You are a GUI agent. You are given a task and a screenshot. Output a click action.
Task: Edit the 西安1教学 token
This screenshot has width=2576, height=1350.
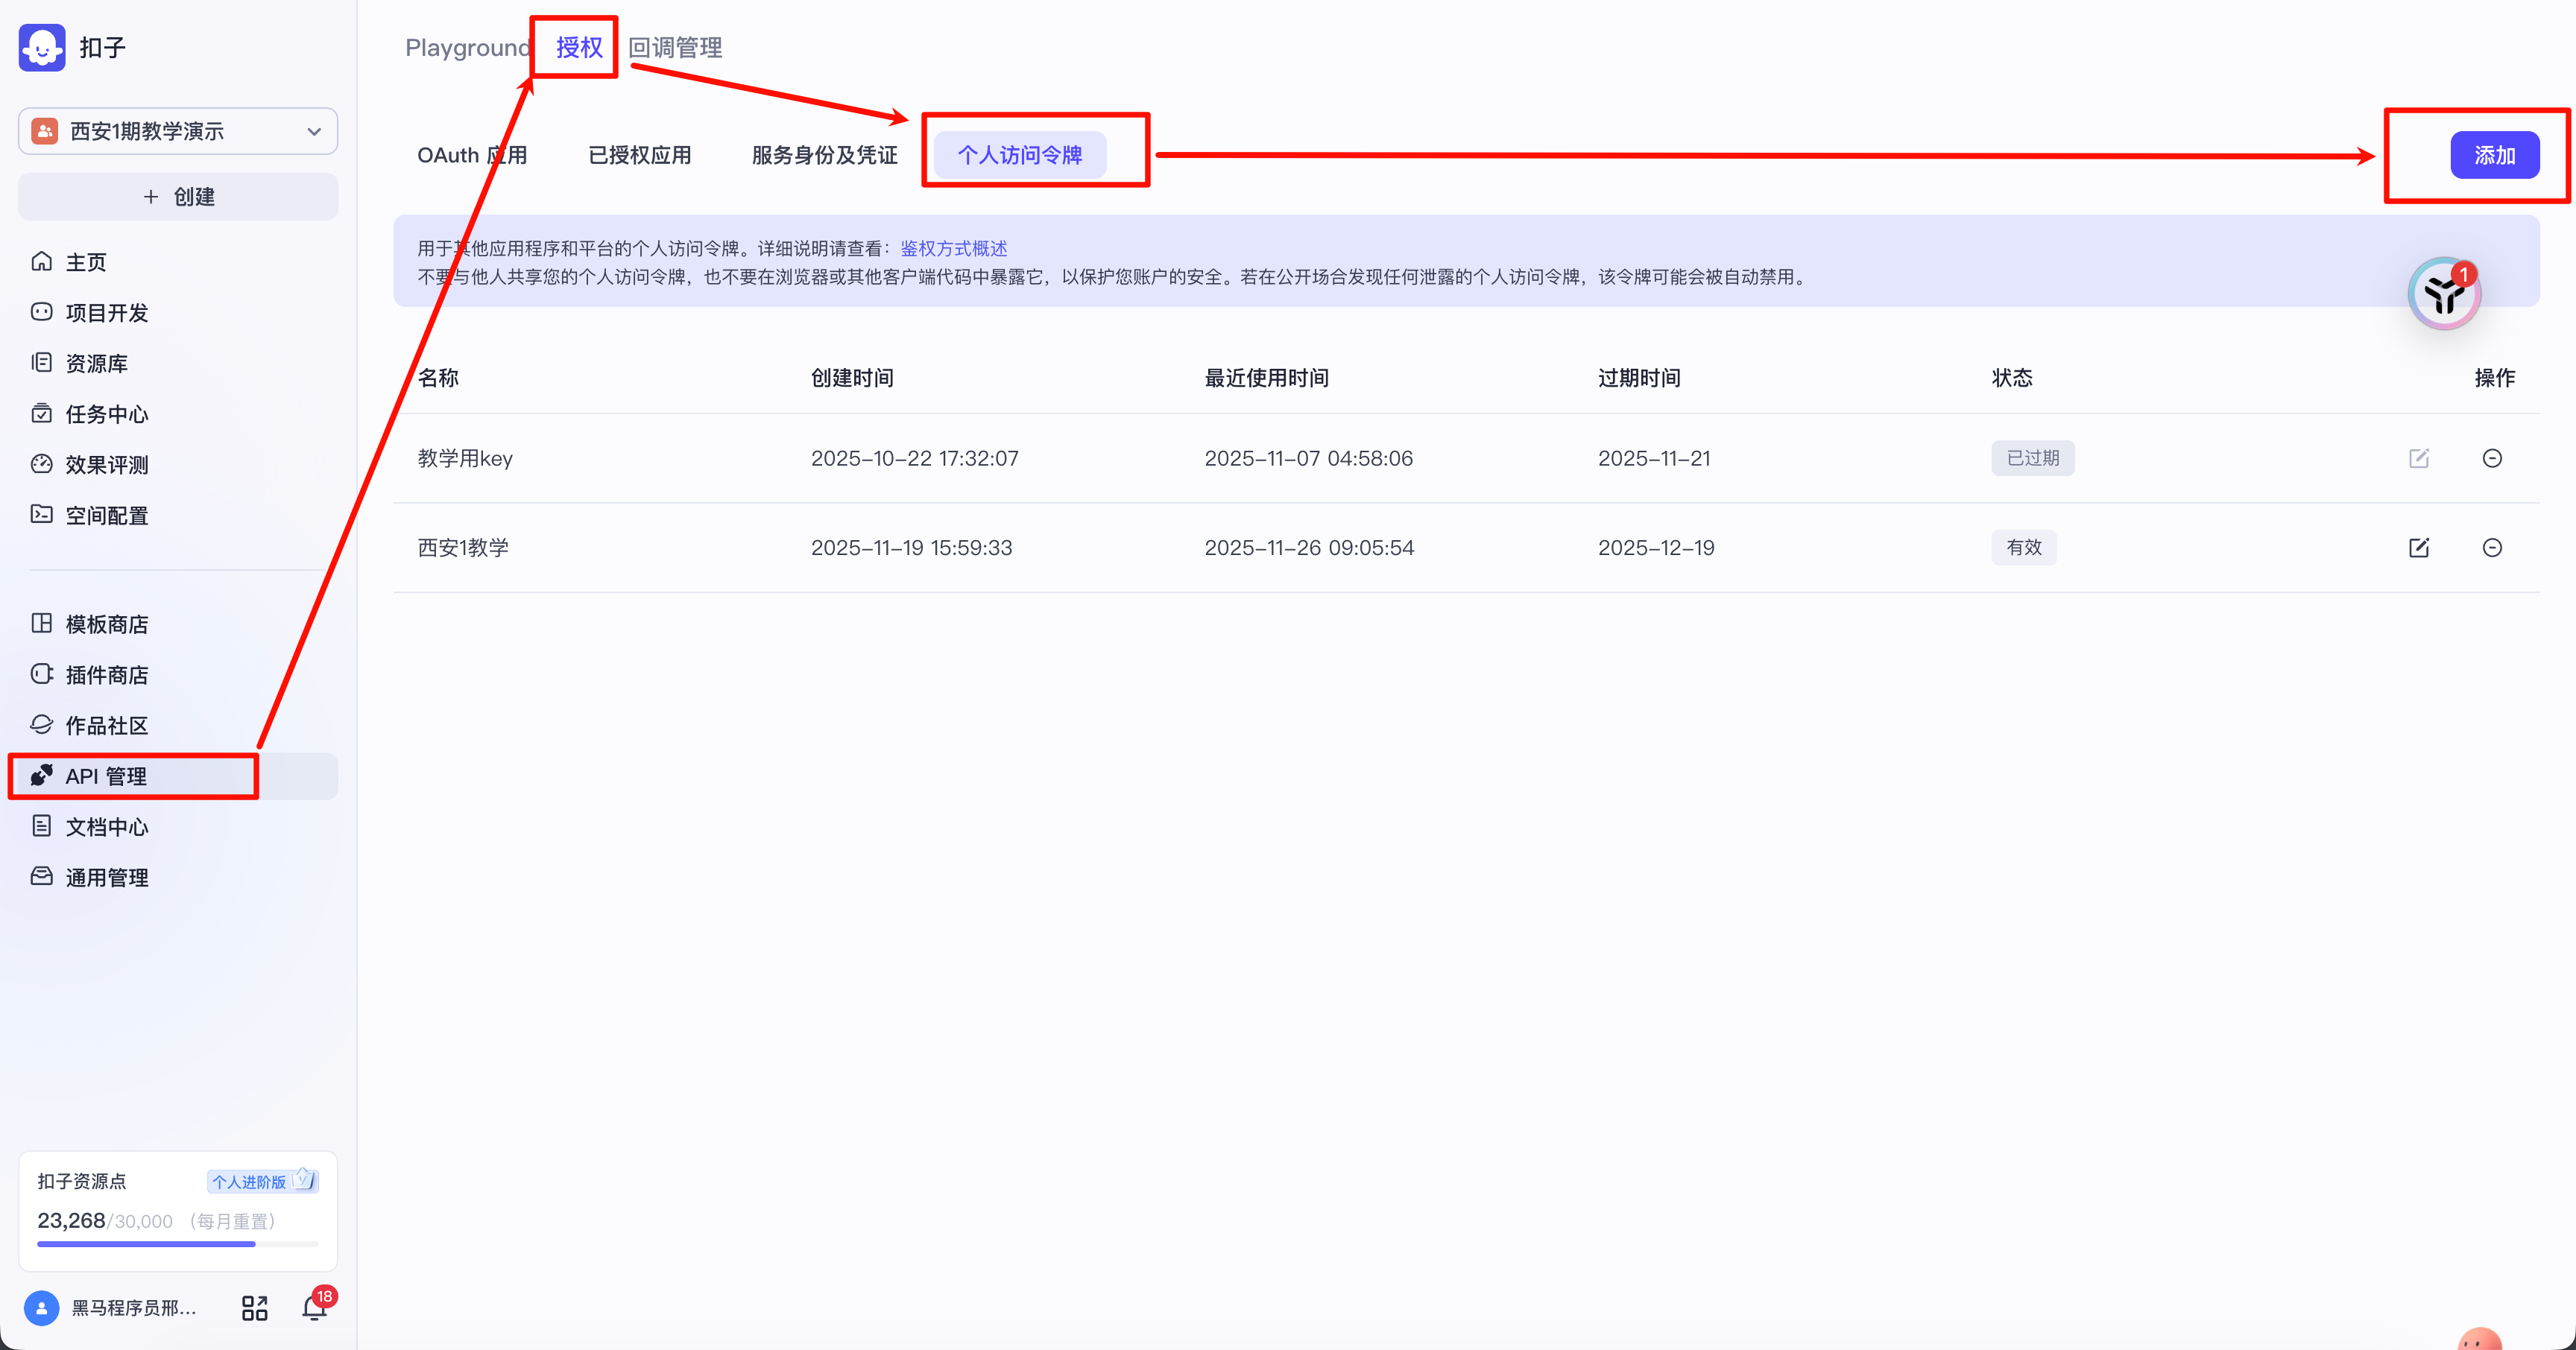tap(2419, 548)
